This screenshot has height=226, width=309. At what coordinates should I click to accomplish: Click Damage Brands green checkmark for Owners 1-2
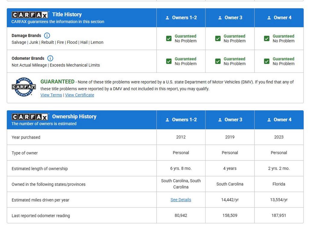point(169,38)
